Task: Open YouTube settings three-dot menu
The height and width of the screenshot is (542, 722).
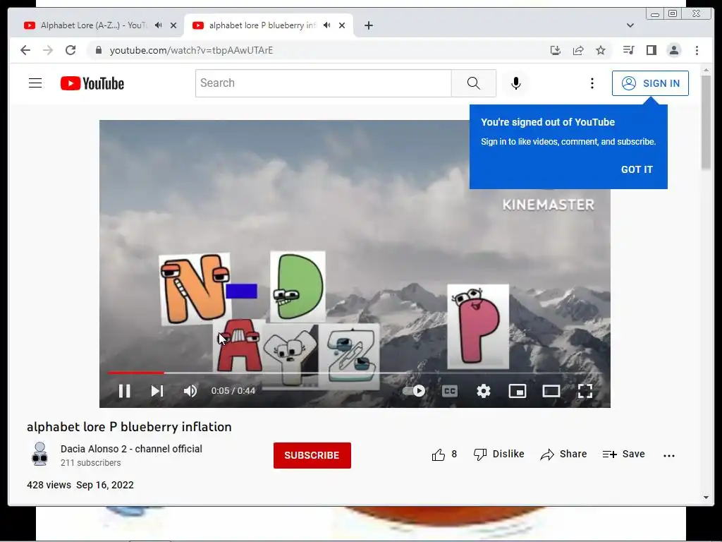Action: pyautogui.click(x=592, y=83)
